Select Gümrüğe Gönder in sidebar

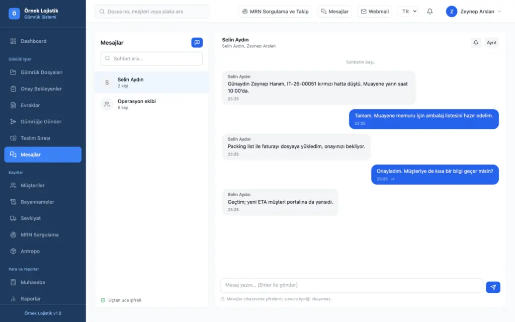[x=43, y=122]
